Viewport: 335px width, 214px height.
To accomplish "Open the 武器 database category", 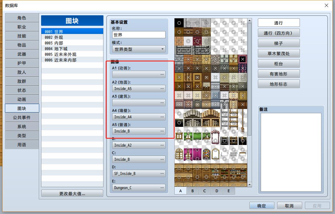I will (x=22, y=54).
